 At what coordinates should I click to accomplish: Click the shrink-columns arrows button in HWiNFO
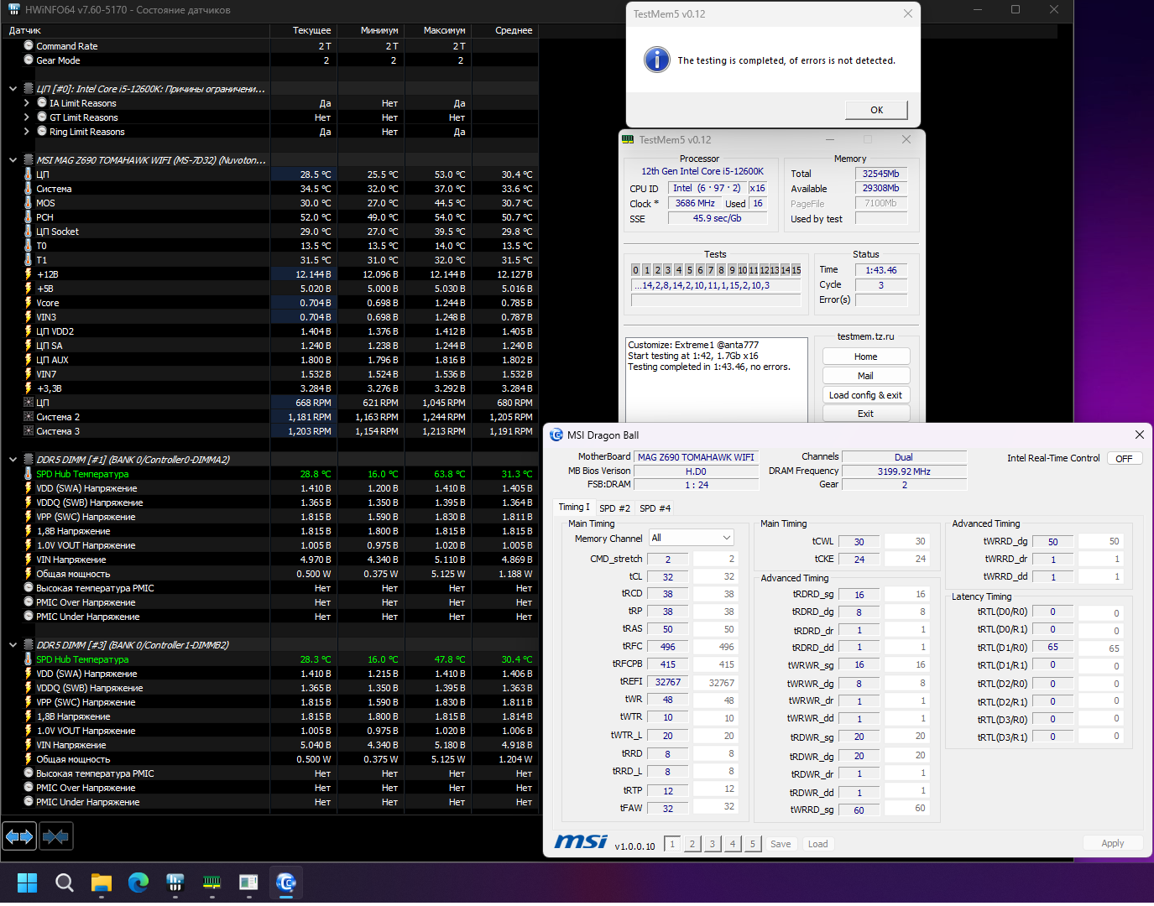56,836
